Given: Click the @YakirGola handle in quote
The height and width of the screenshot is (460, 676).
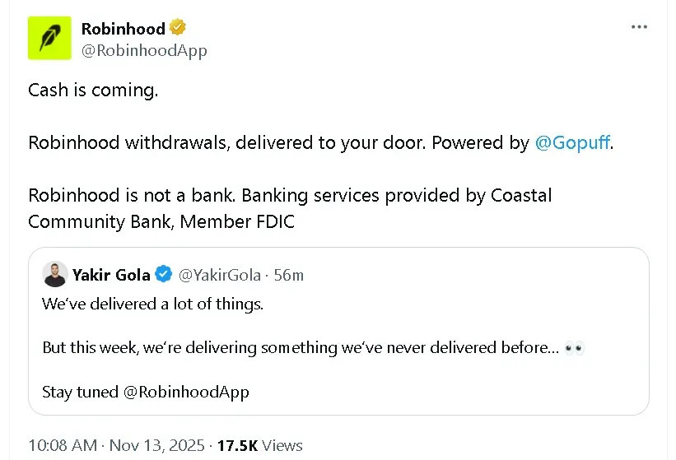Looking at the screenshot, I should pyautogui.click(x=220, y=275).
